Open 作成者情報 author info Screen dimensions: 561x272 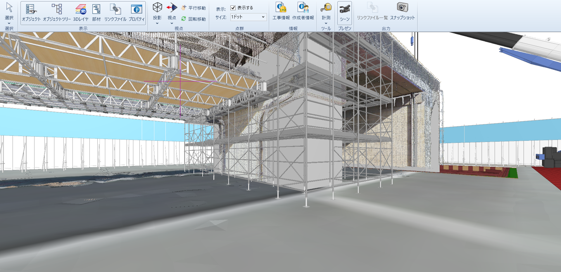303,12
